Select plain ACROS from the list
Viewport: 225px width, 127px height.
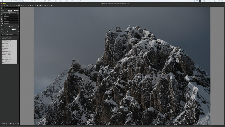[10, 50]
